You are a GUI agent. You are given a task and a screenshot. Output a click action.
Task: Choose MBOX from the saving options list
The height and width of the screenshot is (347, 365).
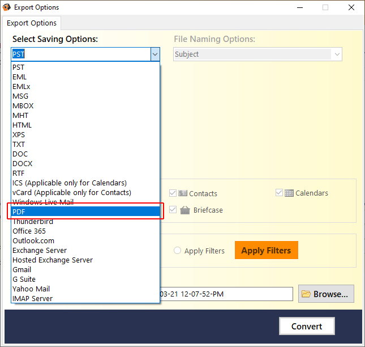tap(85, 106)
